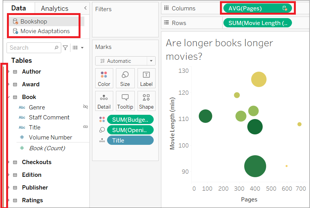This screenshot has height=208, width=312.
Task: Expand the Checkouts table
Action: click(8, 162)
